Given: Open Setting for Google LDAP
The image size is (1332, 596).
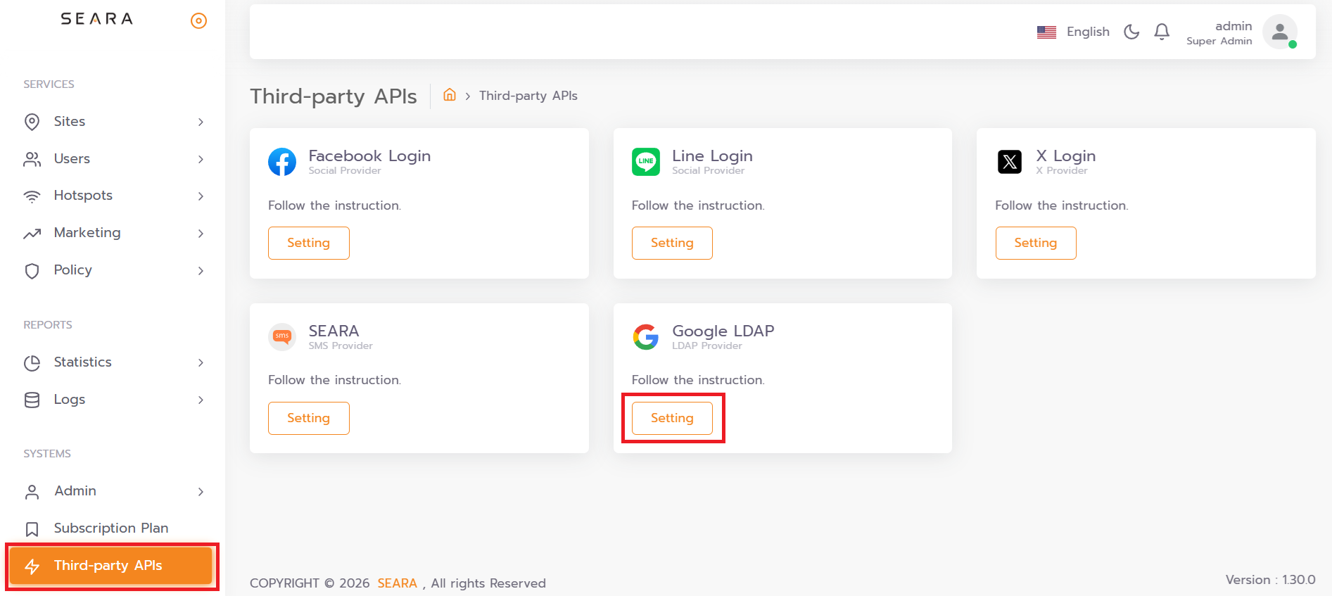Looking at the screenshot, I should (x=672, y=418).
